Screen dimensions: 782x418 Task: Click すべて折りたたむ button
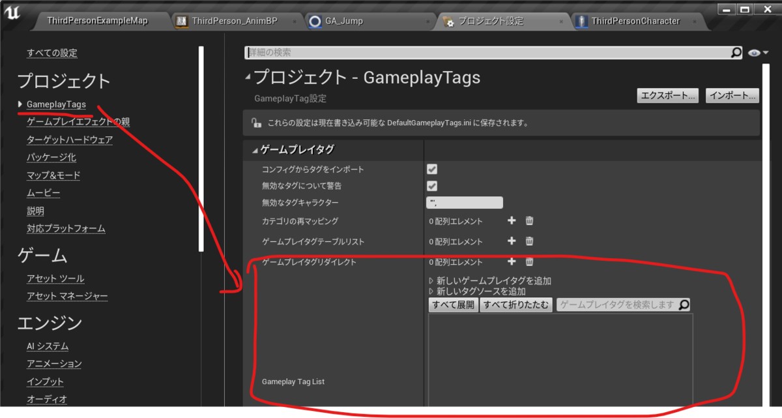[516, 305]
